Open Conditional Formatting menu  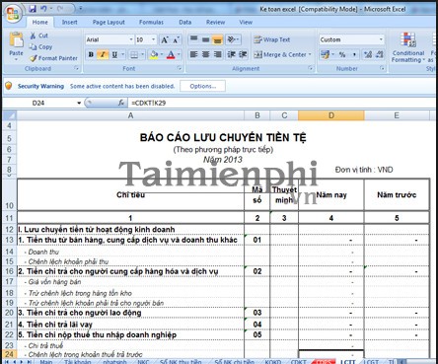(x=408, y=47)
